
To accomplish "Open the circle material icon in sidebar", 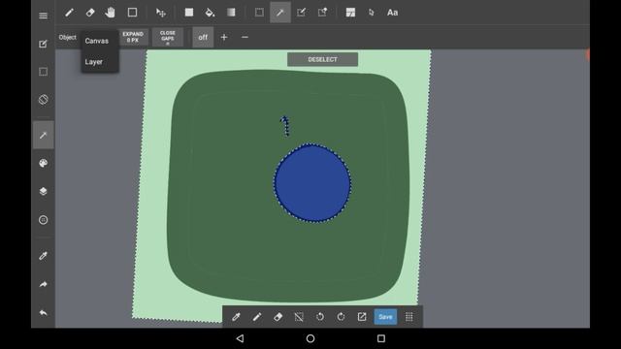I will point(43,220).
